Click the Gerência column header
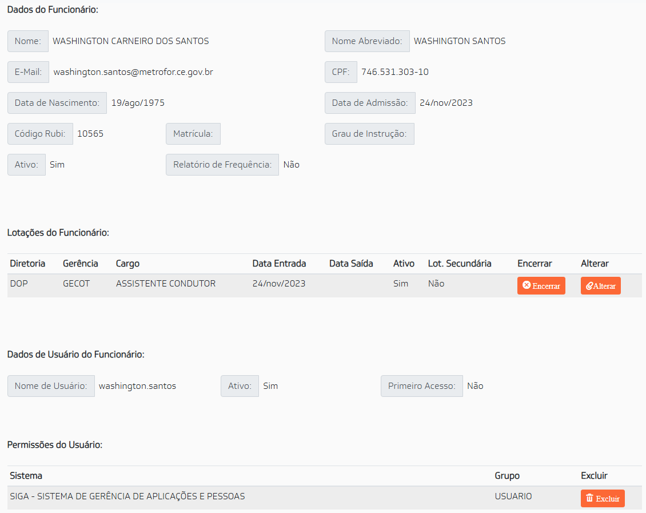 pyautogui.click(x=81, y=264)
